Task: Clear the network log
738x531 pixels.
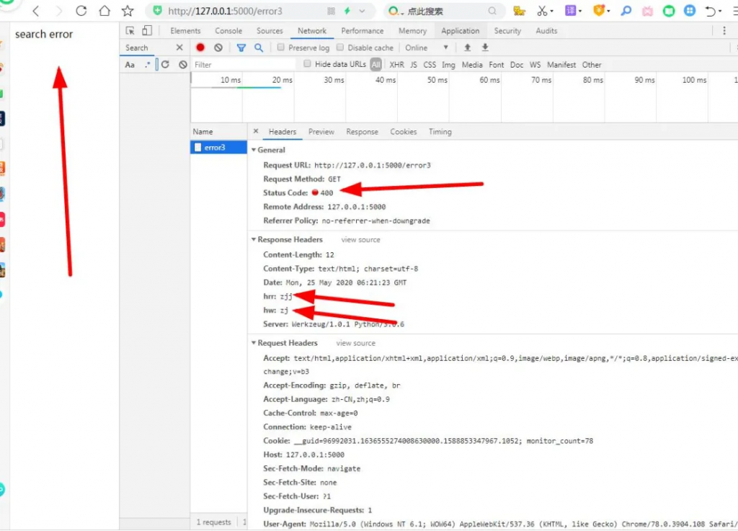Action: (218, 48)
